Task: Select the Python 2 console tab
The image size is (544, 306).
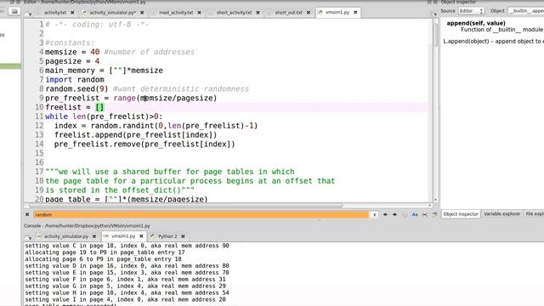Action: (x=167, y=236)
